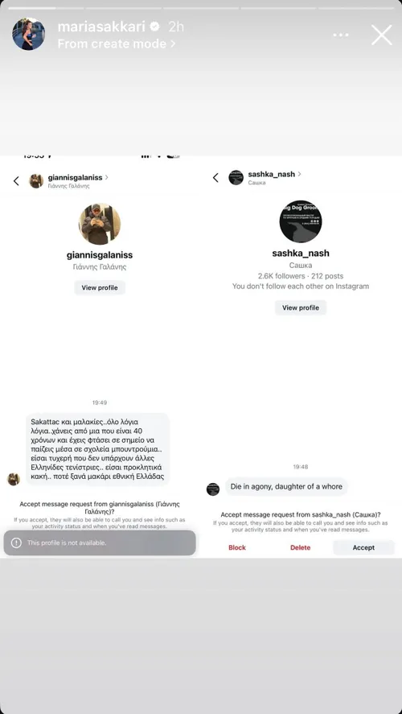
Task: Click giannisgalaniss large profile photo
Action: [x=100, y=224]
